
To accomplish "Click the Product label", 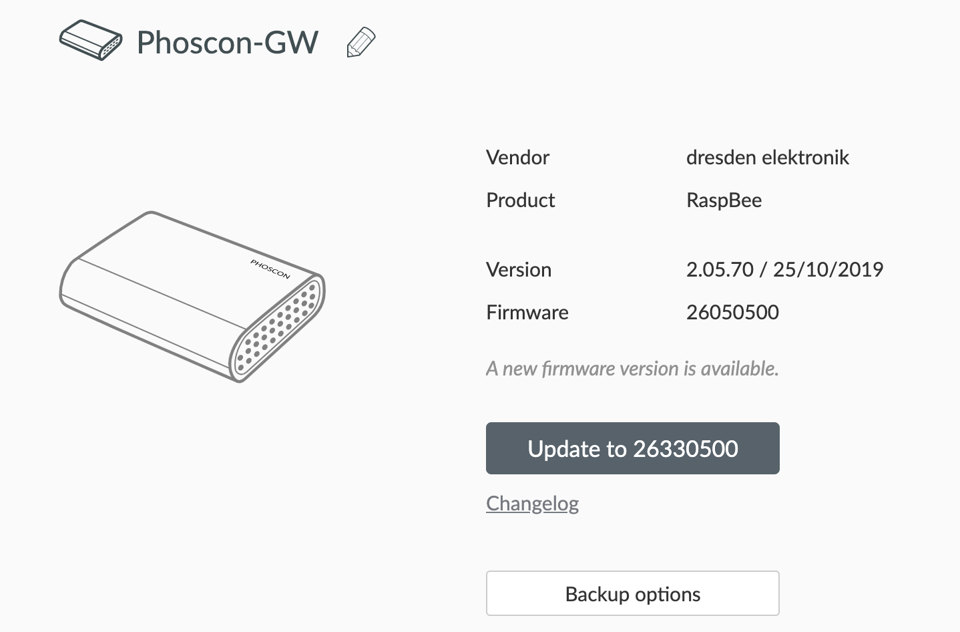I will [x=520, y=200].
